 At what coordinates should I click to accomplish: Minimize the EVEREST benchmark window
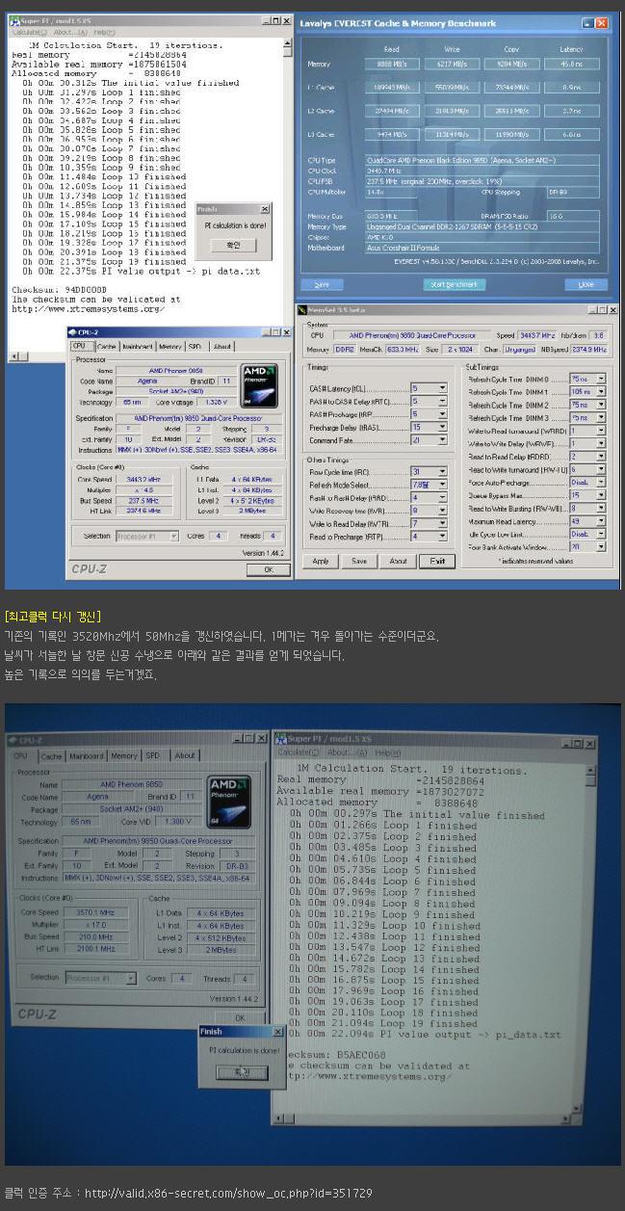point(587,22)
